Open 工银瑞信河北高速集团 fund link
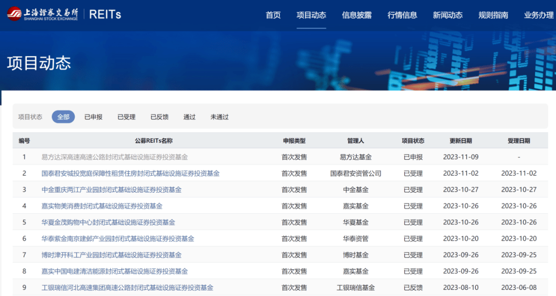 tap(127, 288)
